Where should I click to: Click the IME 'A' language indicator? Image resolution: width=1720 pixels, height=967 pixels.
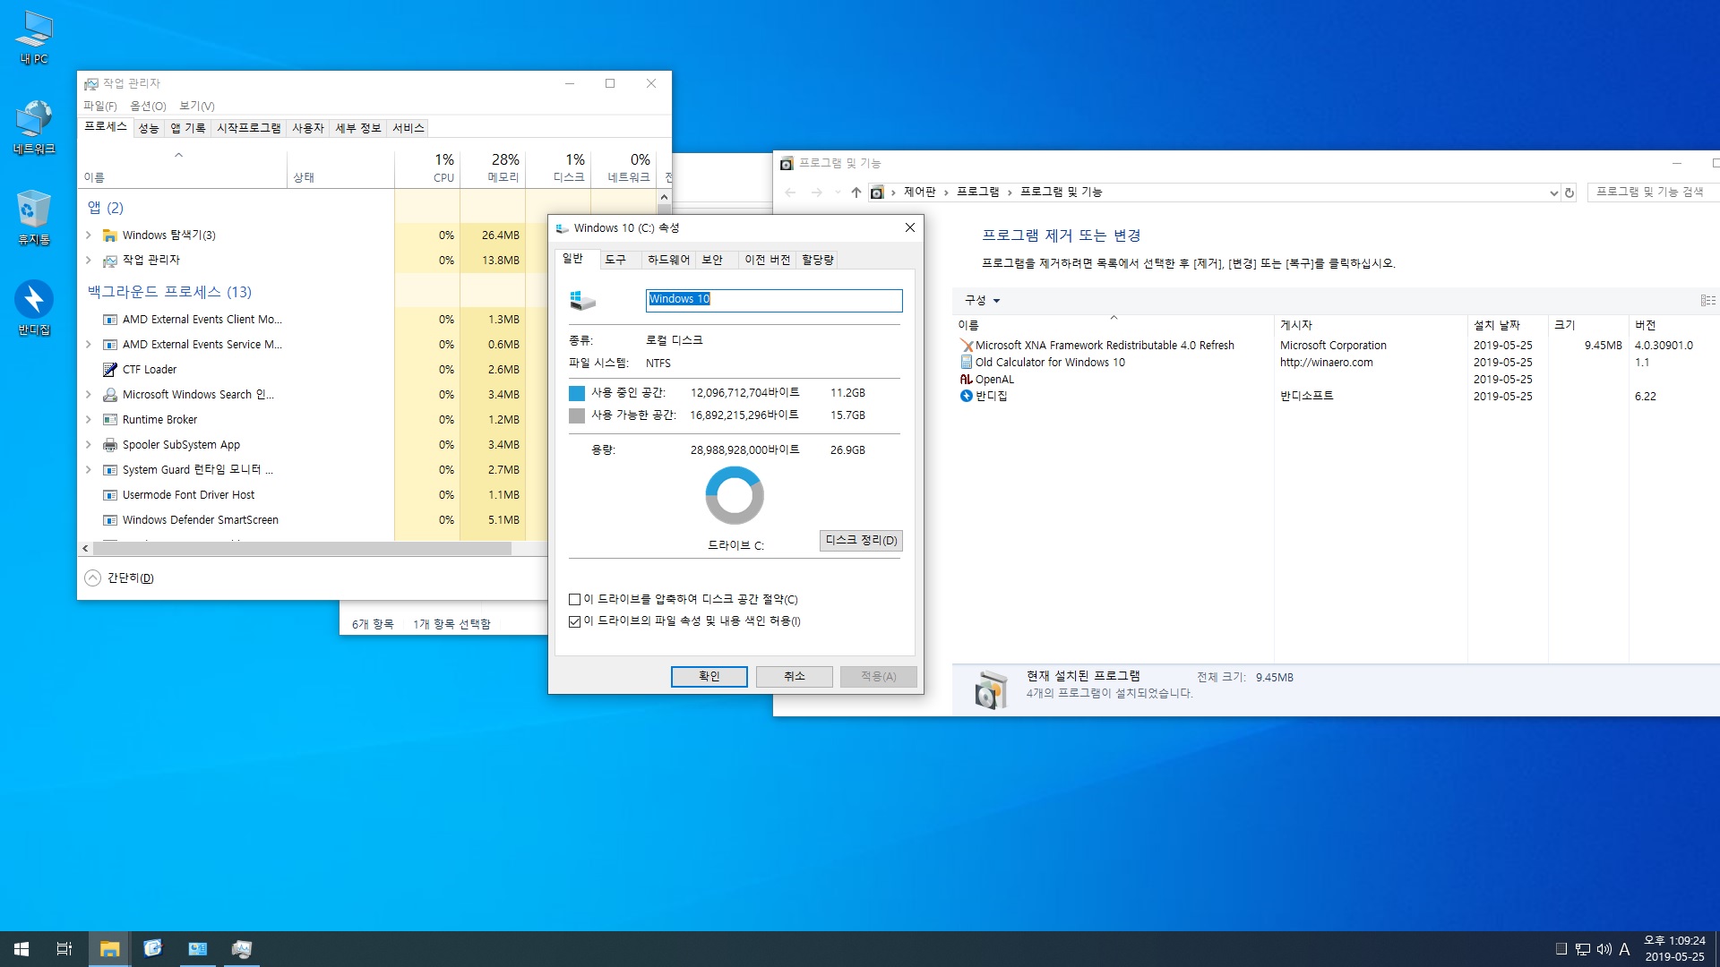[1624, 949]
